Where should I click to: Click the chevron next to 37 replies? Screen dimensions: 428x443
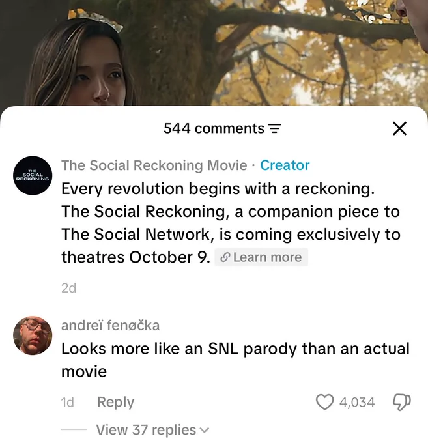(204, 431)
